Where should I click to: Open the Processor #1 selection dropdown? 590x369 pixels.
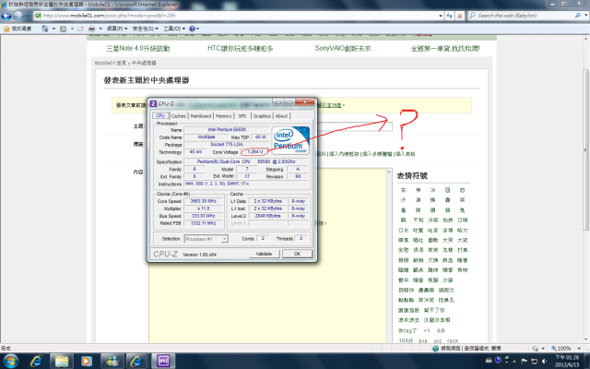click(x=206, y=239)
